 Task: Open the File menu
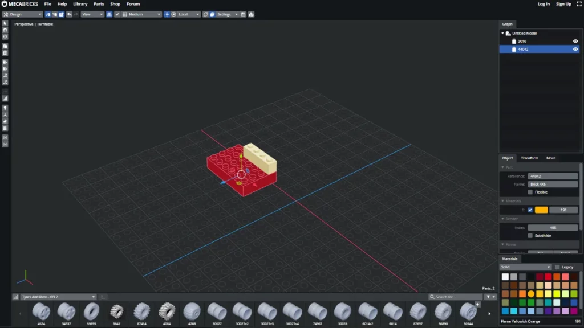[x=48, y=4]
